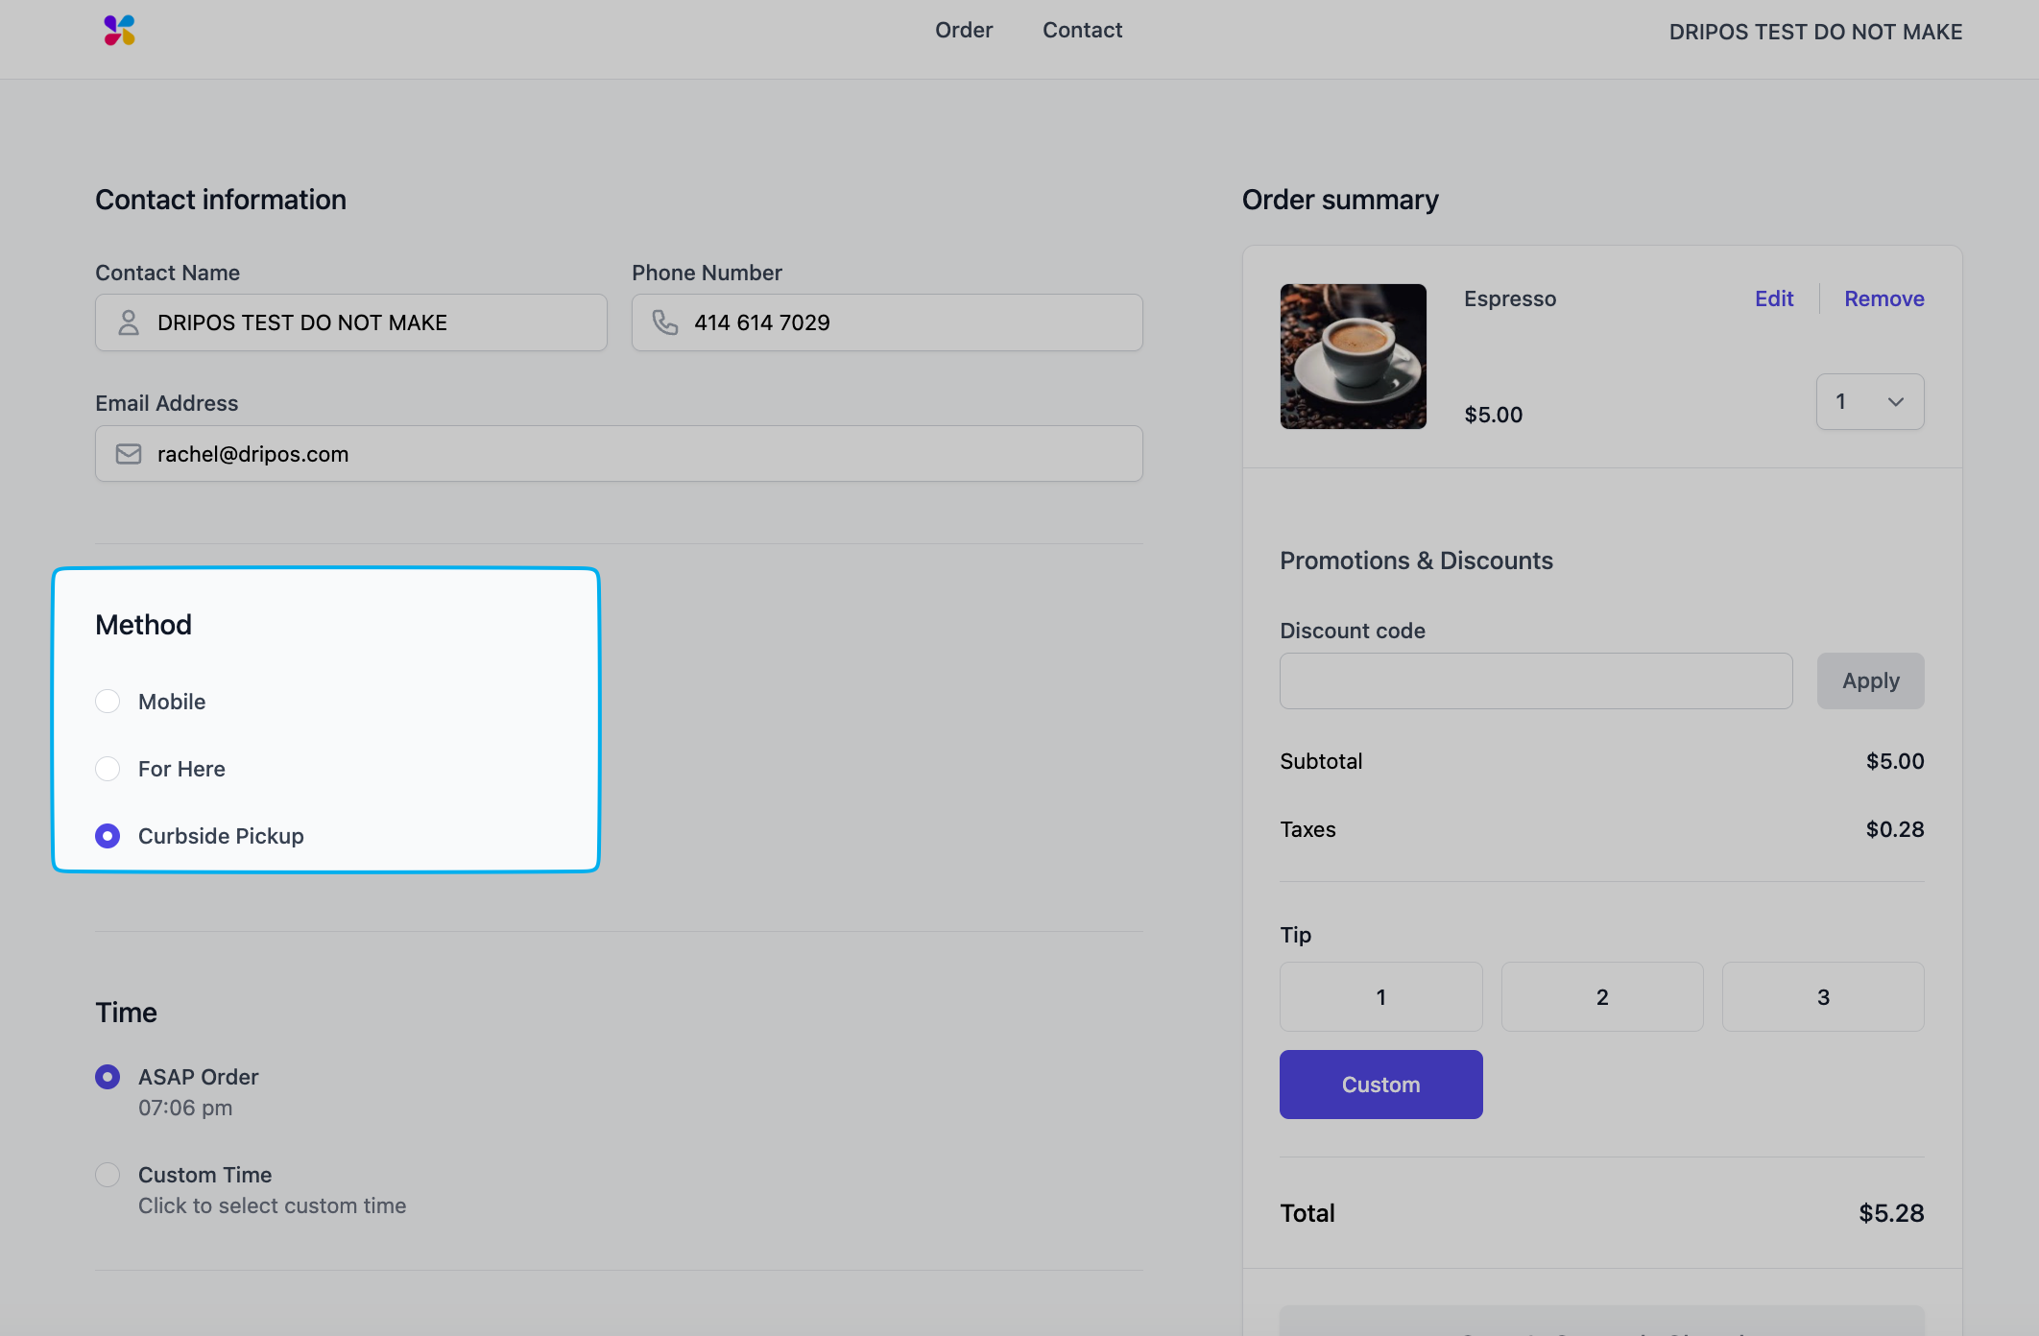Choose tip amount 2

click(x=1601, y=997)
